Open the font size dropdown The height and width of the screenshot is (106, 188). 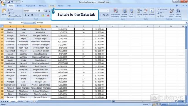pyautogui.click(x=43, y=11)
